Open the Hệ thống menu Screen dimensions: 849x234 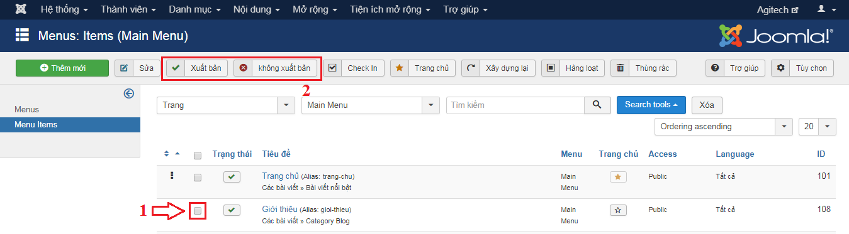[64, 10]
